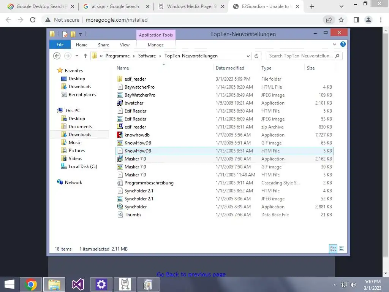Screen dimensions: 389x292
Task: Sort files by Type column
Action: coord(266,68)
